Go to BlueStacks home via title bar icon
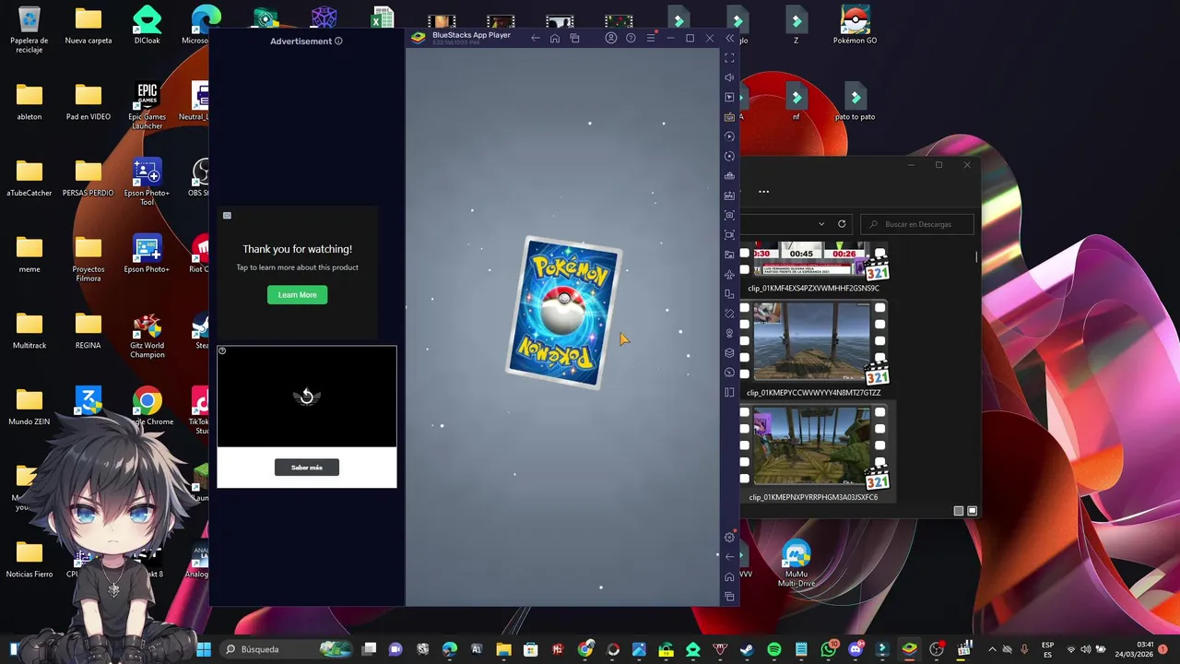 point(555,38)
